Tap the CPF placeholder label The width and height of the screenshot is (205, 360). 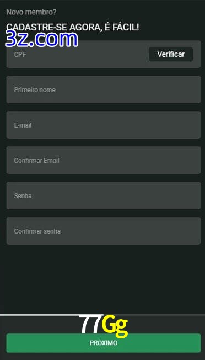(x=20, y=55)
